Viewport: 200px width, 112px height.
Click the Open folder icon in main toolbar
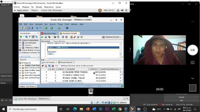tap(25, 28)
